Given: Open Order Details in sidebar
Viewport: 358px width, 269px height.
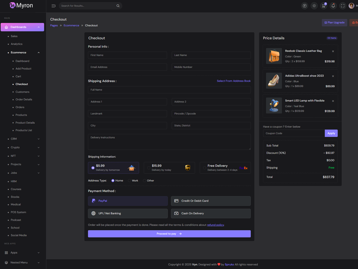Looking at the screenshot, I should [x=24, y=100].
